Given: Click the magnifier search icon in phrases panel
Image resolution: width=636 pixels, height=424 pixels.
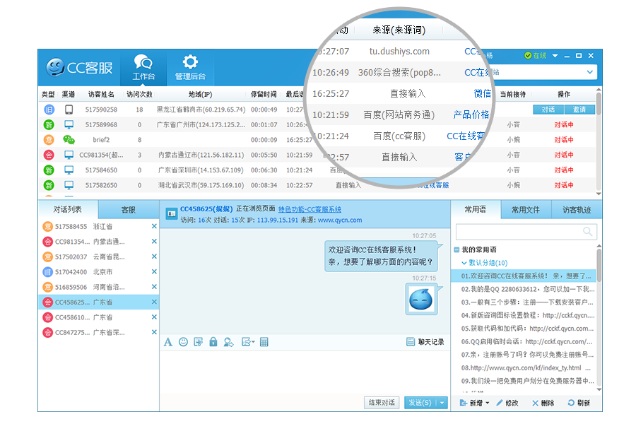Looking at the screenshot, I should pyautogui.click(x=587, y=232).
